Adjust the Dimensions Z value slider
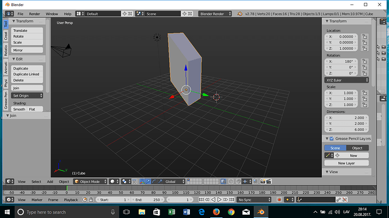 pos(347,130)
